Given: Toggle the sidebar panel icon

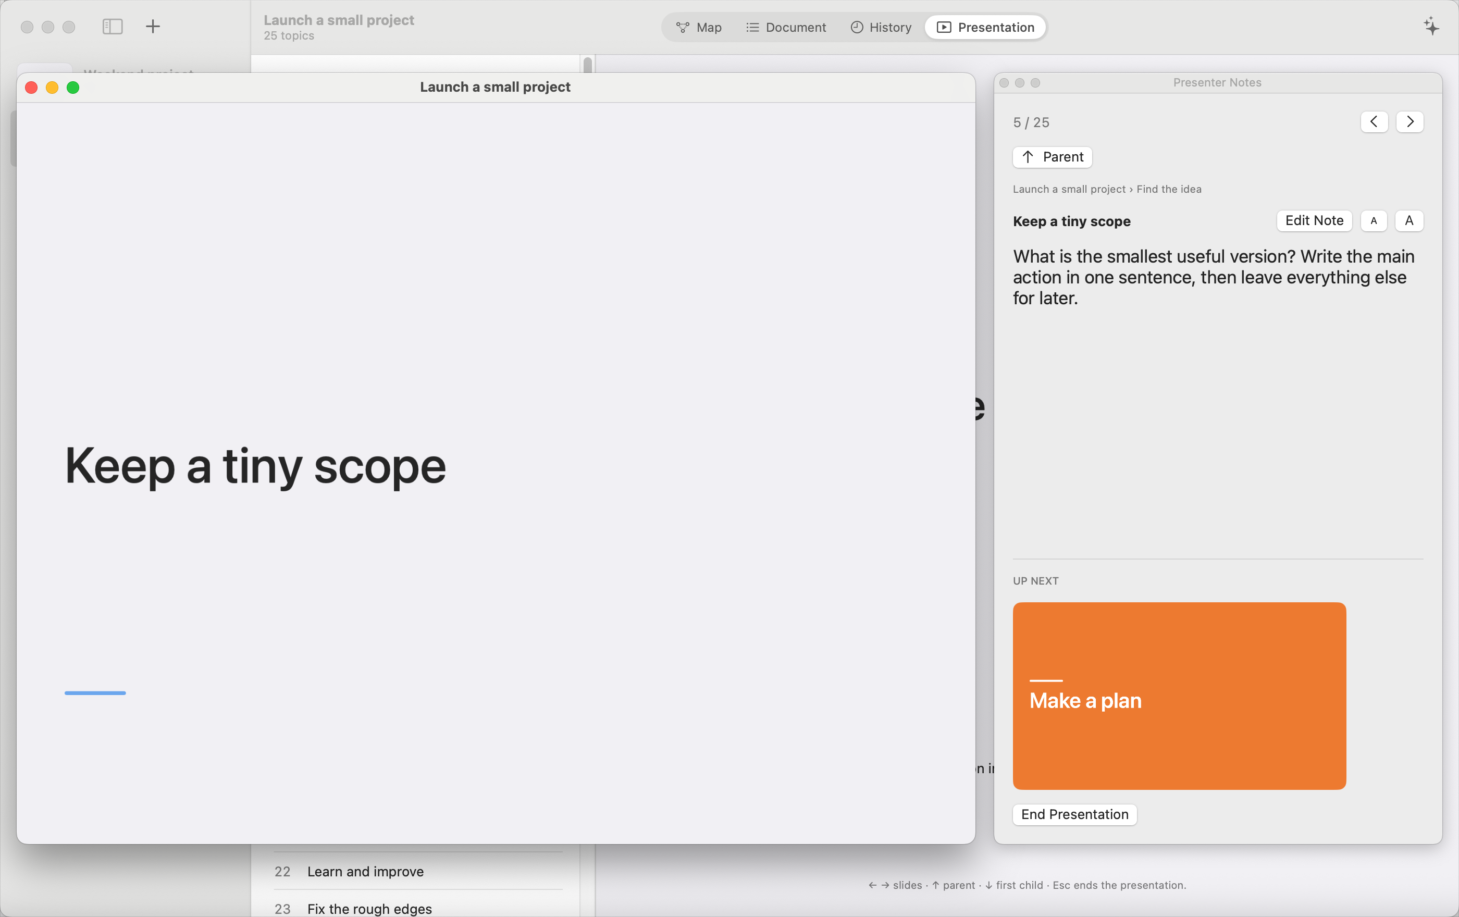Looking at the screenshot, I should click(x=113, y=27).
